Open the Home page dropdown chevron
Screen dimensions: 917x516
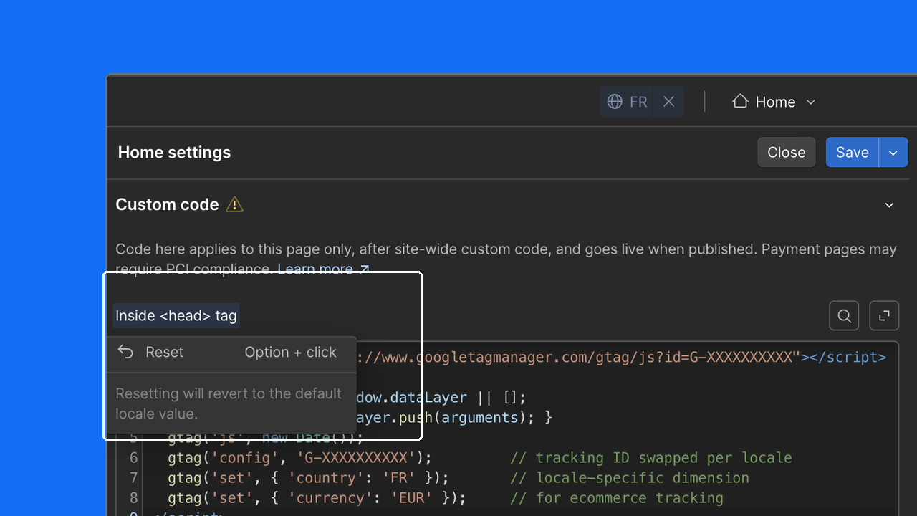click(x=811, y=102)
